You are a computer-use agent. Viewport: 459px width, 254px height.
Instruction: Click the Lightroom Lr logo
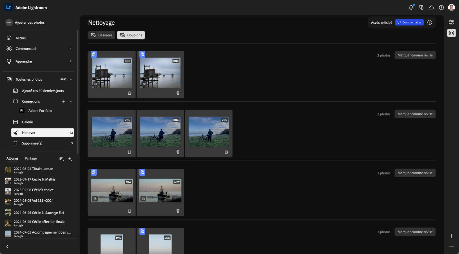8,7
